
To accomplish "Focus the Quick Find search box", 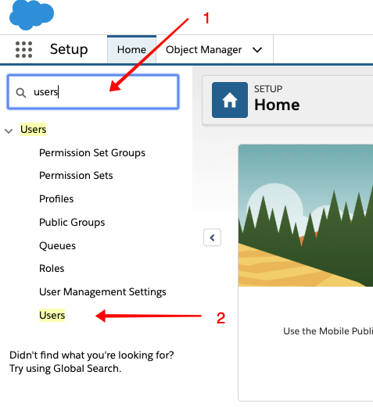I will [93, 91].
